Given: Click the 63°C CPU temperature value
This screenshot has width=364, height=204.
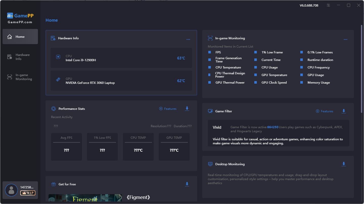Looking at the screenshot, I should (x=181, y=58).
